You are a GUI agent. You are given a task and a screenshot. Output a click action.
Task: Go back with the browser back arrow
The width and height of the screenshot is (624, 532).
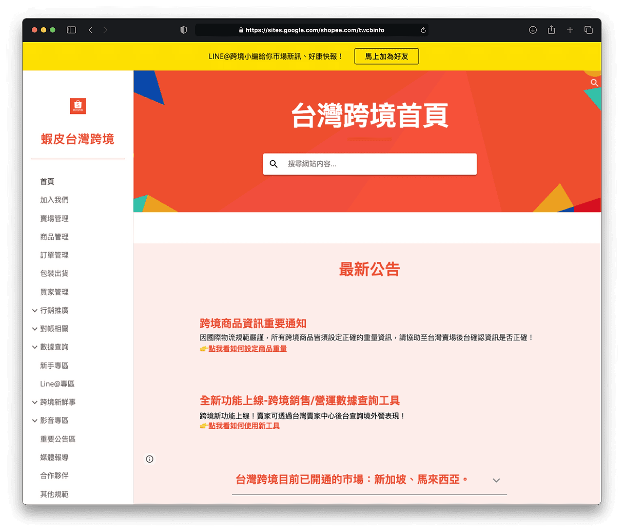(90, 30)
